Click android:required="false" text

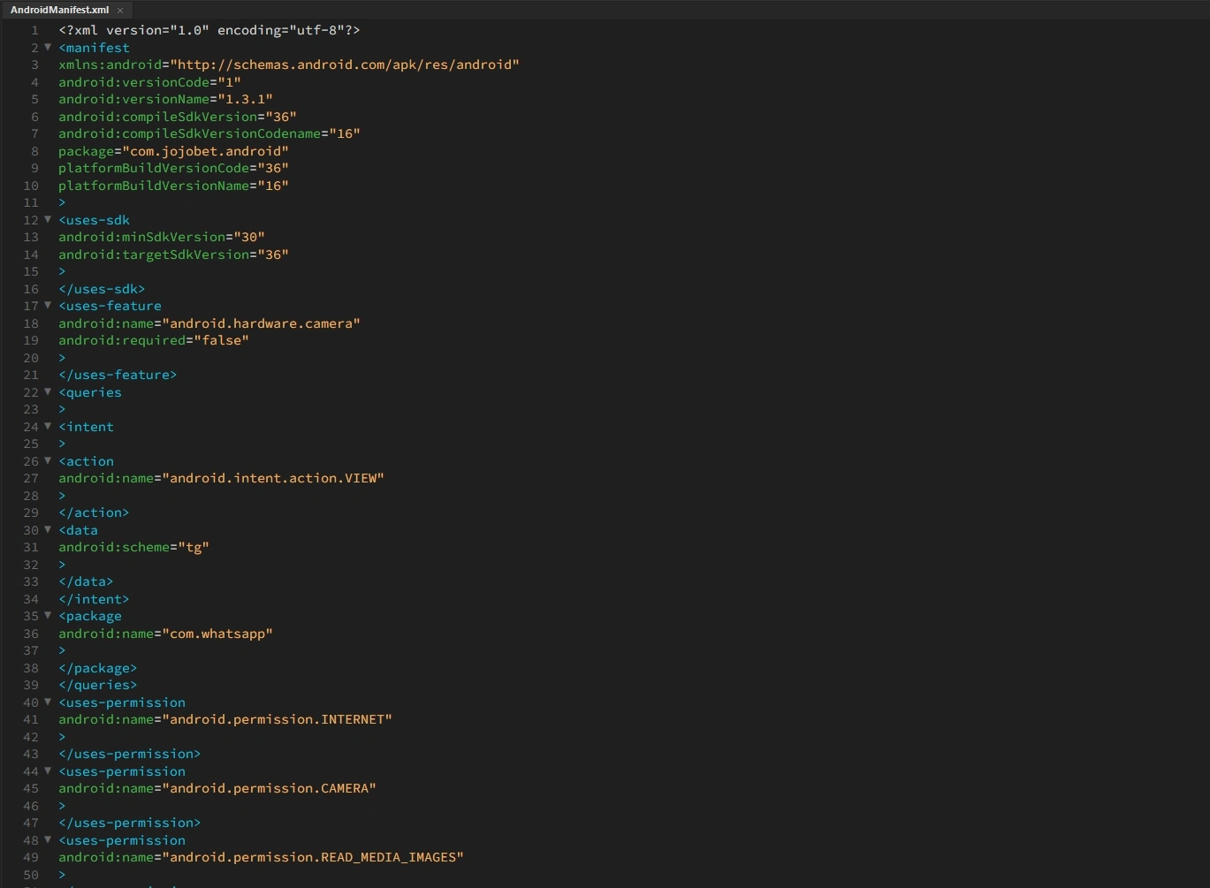coord(154,340)
